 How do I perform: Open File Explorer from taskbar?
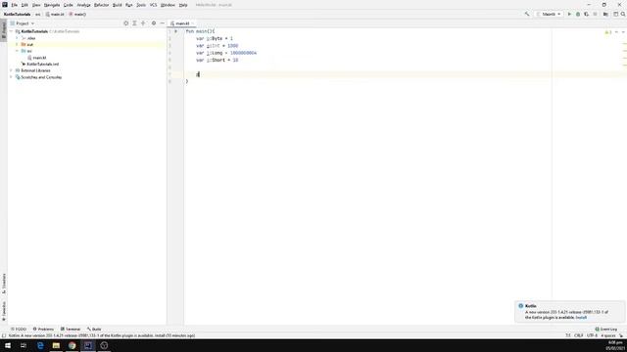pos(56,345)
